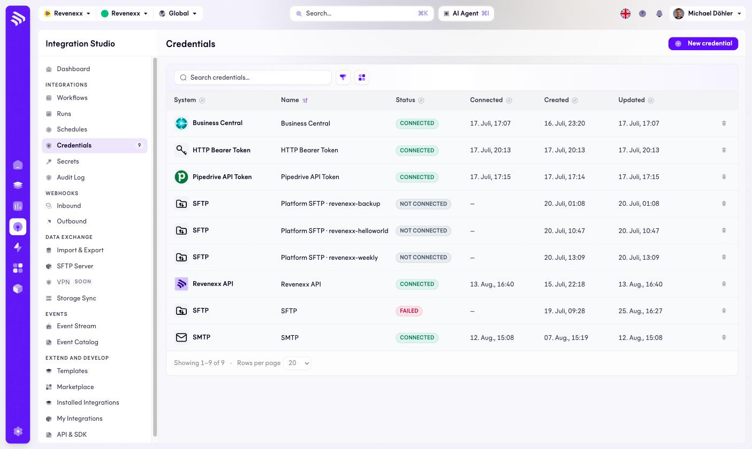
Task: Go to Dashboard in the sidebar
Action: pyautogui.click(x=73, y=69)
